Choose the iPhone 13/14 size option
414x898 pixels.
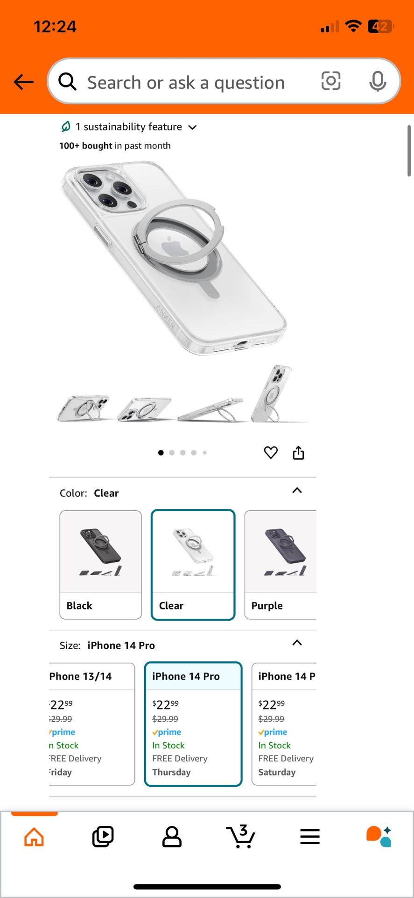click(x=92, y=724)
